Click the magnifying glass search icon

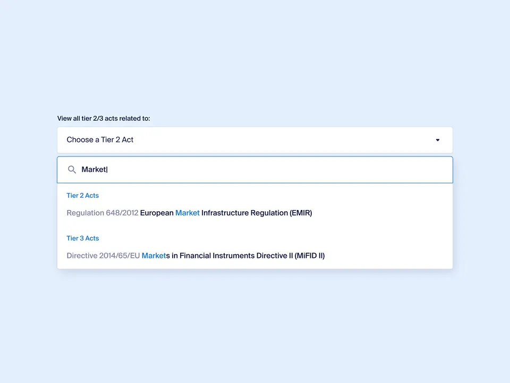click(x=72, y=170)
